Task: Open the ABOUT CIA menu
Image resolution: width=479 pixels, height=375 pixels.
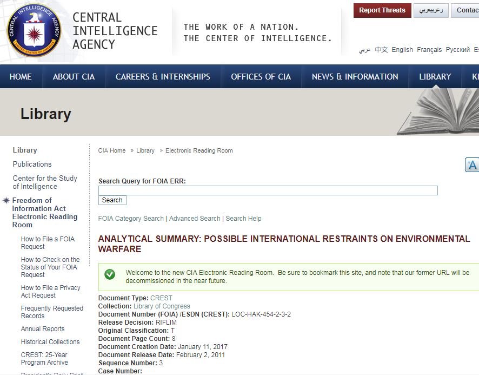Action: pyautogui.click(x=74, y=77)
